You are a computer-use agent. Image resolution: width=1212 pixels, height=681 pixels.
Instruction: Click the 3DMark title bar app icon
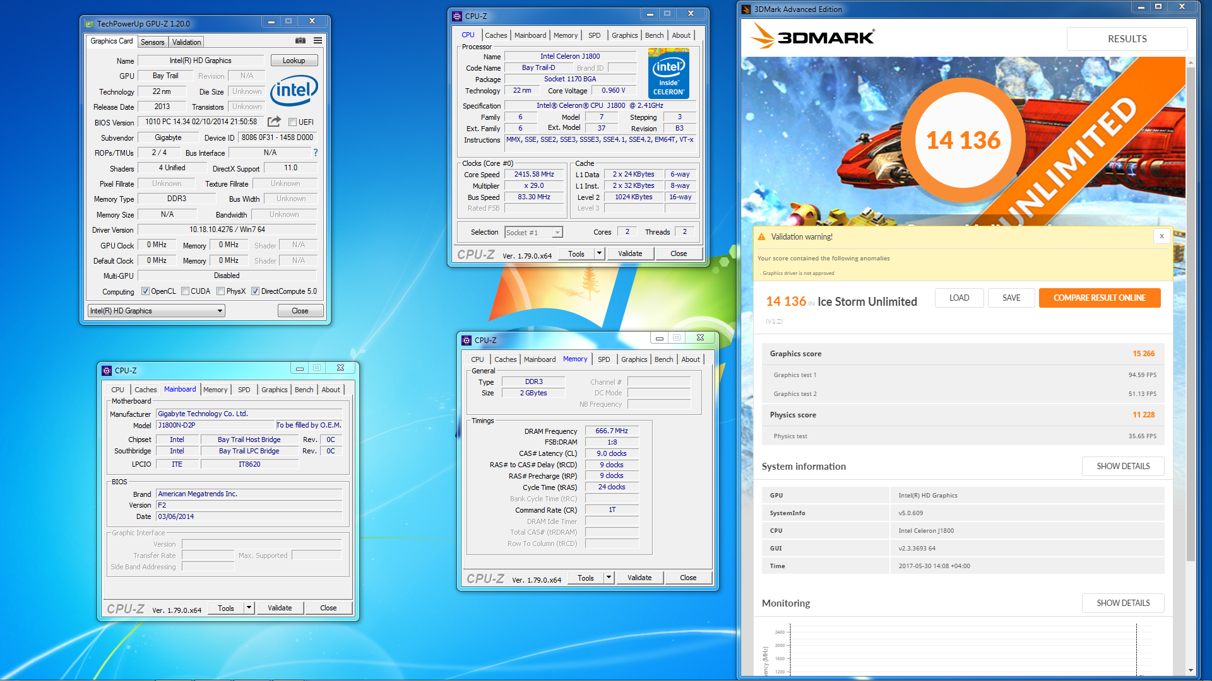click(746, 9)
